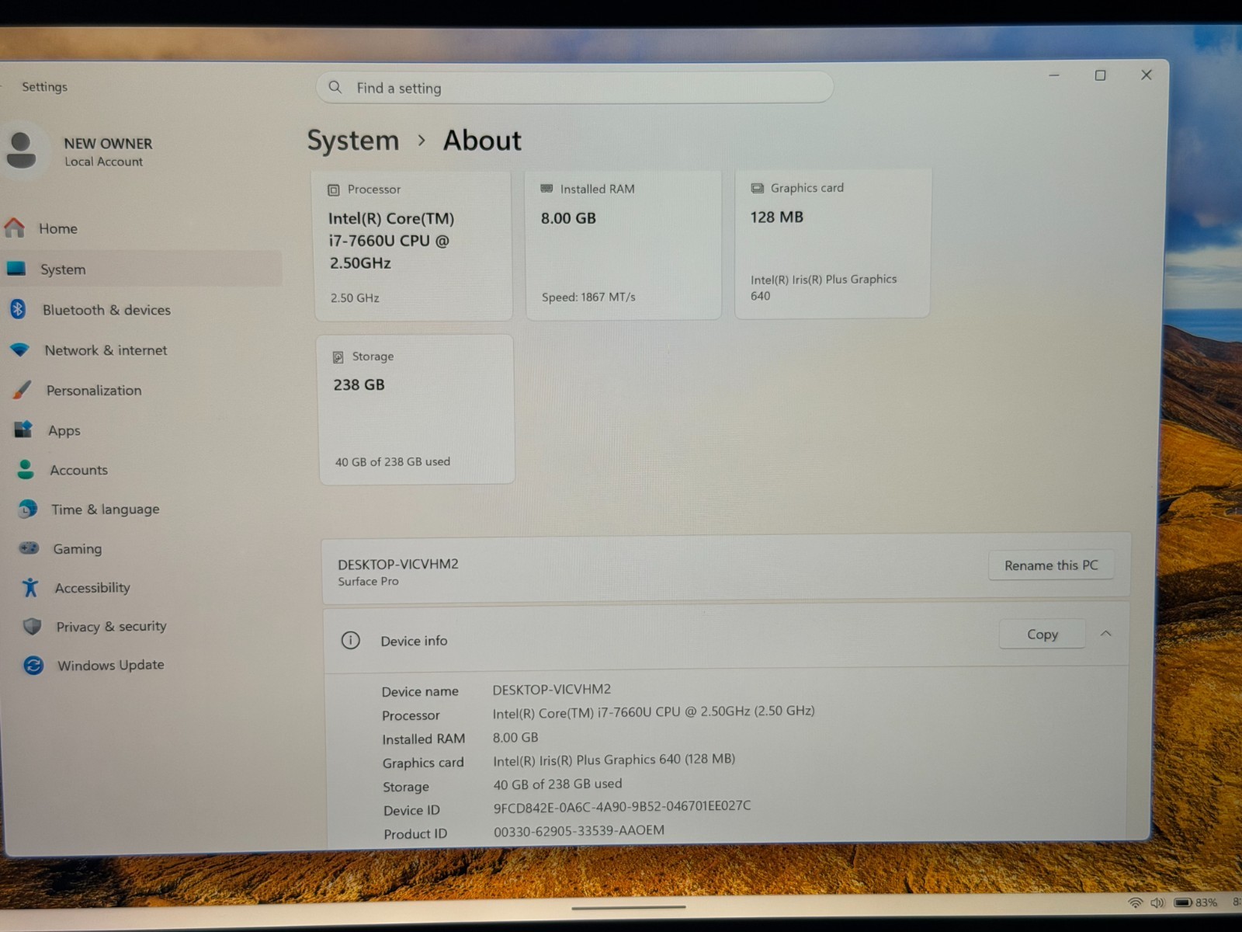Click the breadcrumb chevron after System

[x=422, y=141]
